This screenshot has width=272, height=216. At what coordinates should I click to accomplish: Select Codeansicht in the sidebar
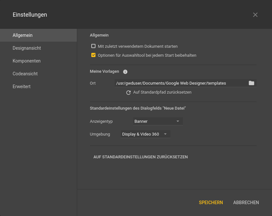pyautogui.click(x=25, y=73)
